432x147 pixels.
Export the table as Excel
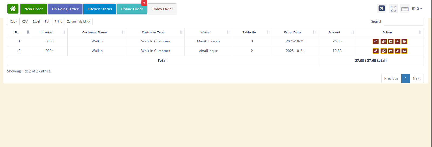(x=36, y=21)
